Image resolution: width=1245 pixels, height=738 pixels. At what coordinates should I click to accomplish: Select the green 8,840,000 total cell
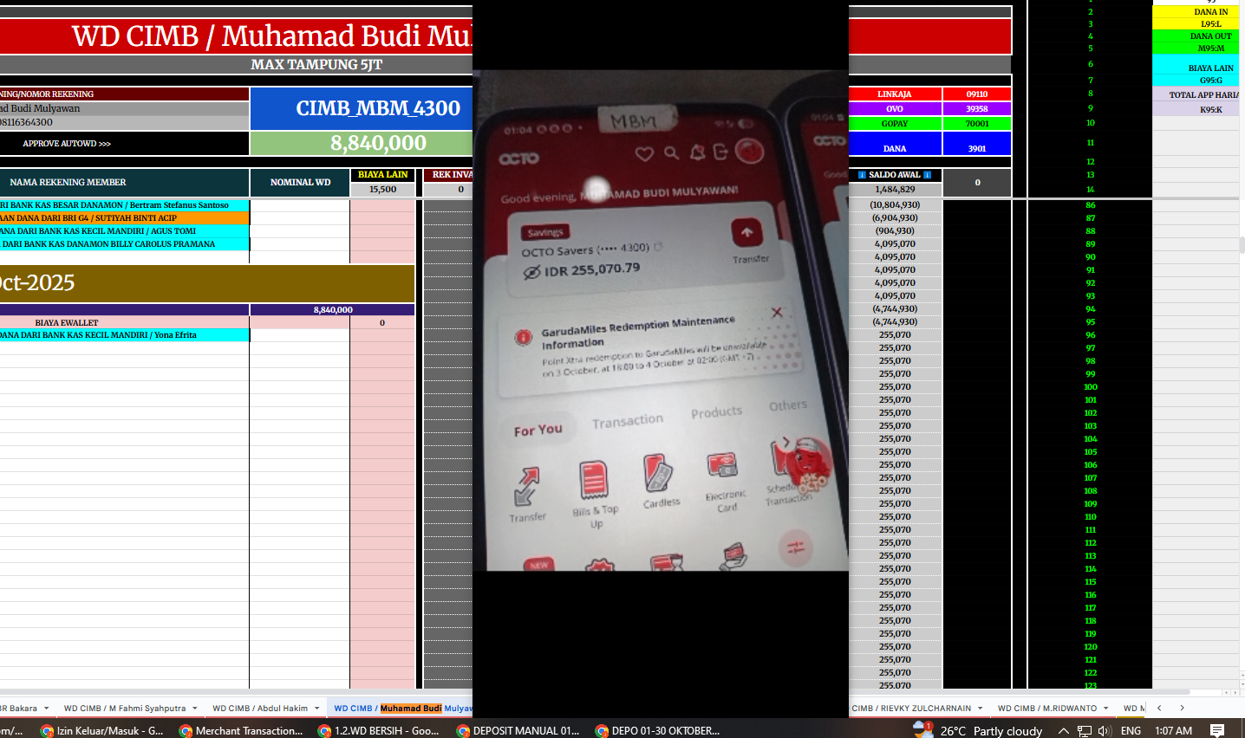tap(362, 143)
